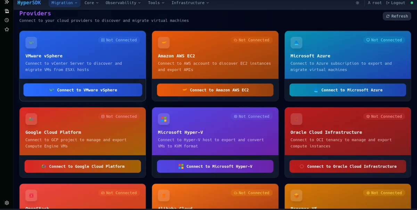Image resolution: width=417 pixels, height=210 pixels.
Task: Open settings via the gear icon
Action: click(x=6, y=203)
